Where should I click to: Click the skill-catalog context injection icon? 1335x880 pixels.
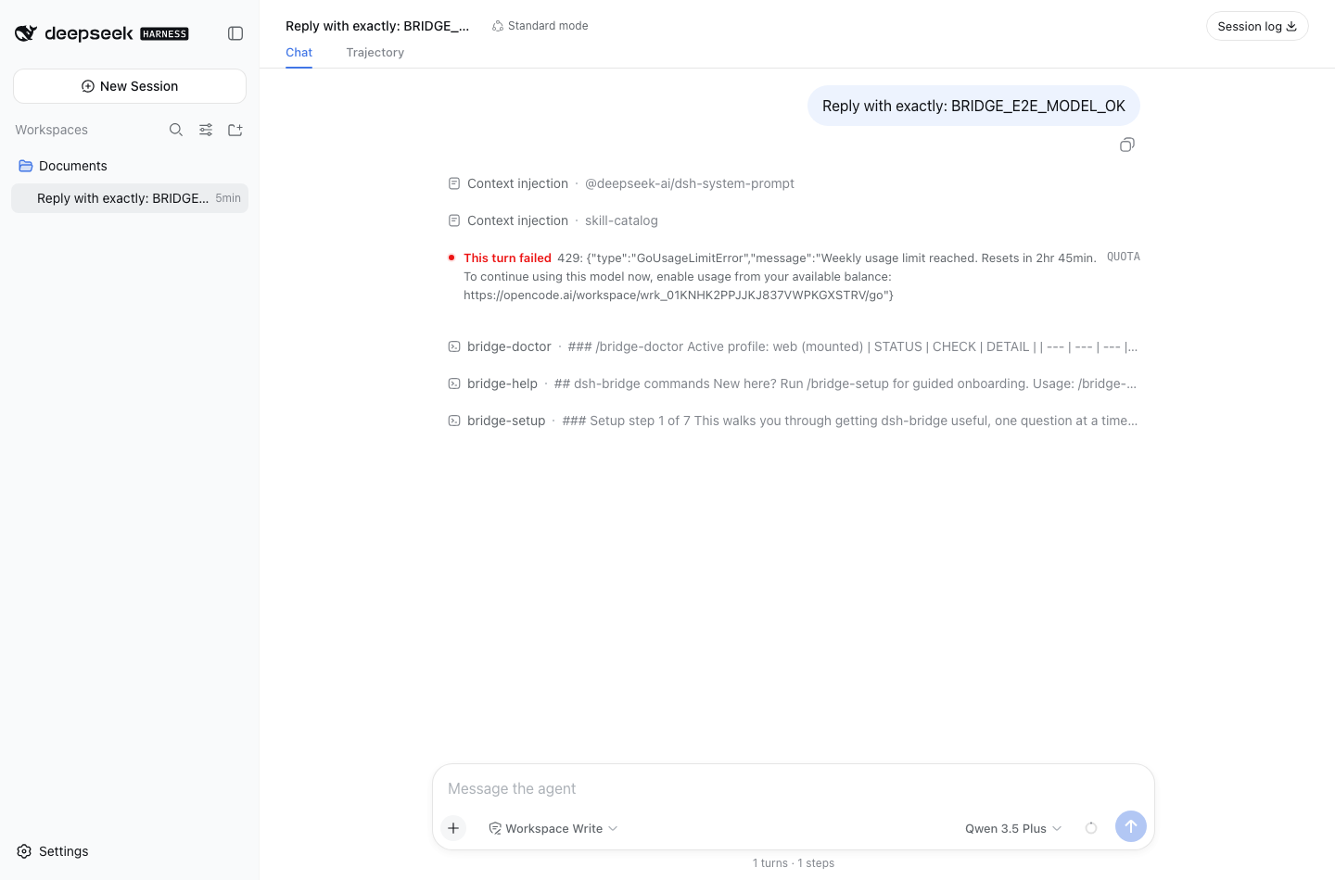[x=454, y=220]
